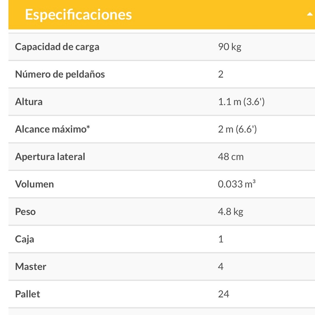Image resolution: width=315 pixels, height=315 pixels.
Task: Click the Master row label
Action: (x=31, y=267)
